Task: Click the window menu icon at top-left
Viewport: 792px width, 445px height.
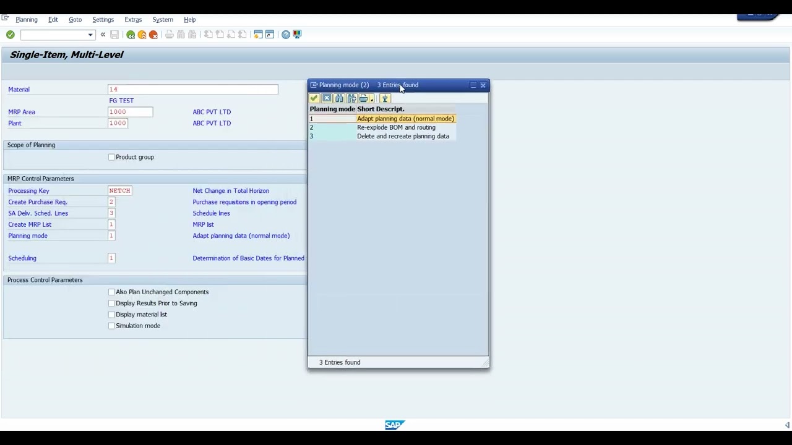Action: (5, 18)
